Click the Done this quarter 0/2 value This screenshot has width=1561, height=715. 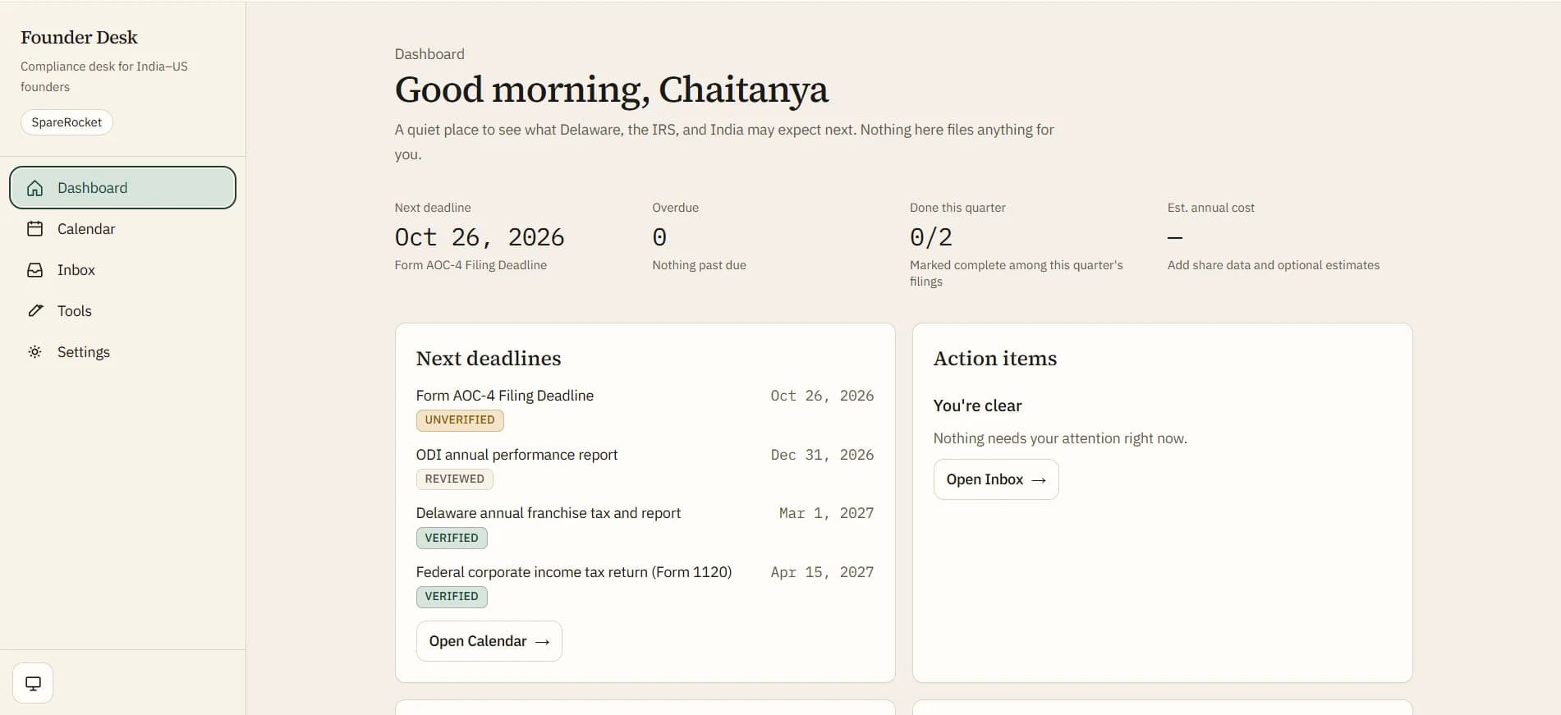(931, 237)
